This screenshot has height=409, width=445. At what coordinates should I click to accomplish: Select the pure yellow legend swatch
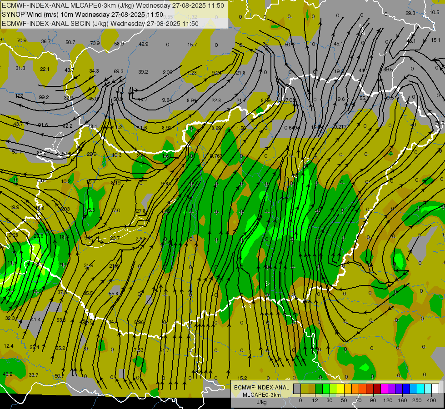[x=341, y=389]
